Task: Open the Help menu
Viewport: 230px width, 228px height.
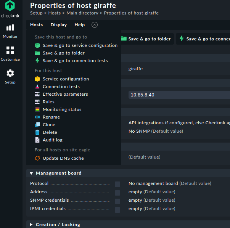Action: 80,25
